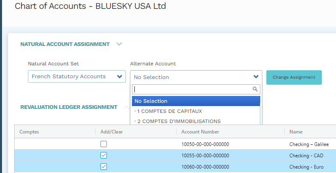Sort by the Account Number column header
Image resolution: width=336 pixels, height=173 pixels.
pyautogui.click(x=200, y=132)
